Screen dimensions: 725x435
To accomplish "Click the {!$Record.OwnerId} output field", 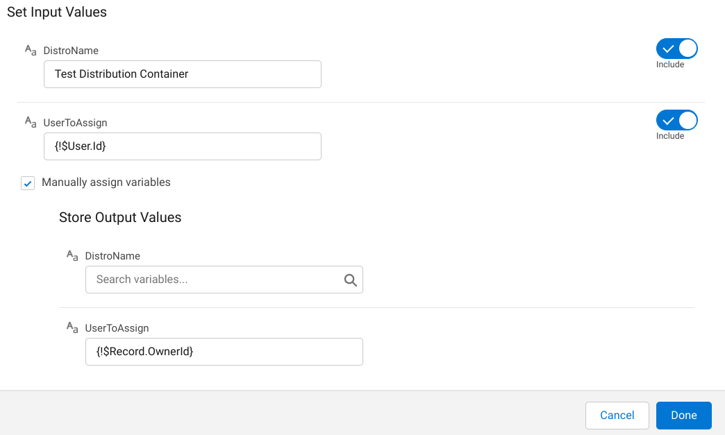I will tap(224, 351).
